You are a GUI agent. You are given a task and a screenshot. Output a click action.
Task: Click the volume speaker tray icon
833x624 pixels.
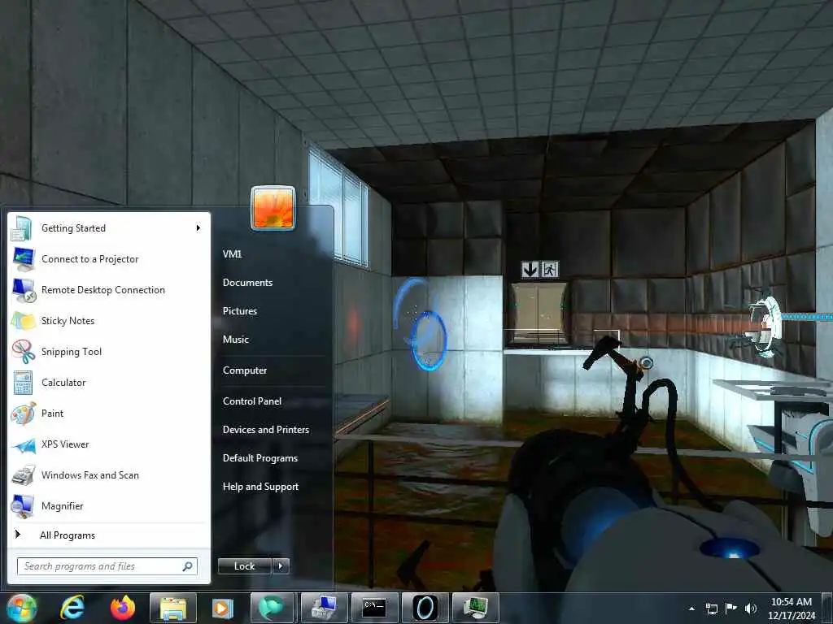[x=751, y=609]
